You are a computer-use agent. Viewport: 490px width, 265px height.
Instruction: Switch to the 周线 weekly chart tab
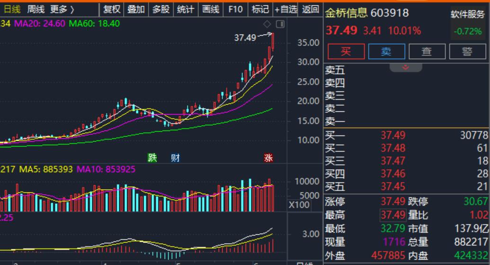pos(36,9)
